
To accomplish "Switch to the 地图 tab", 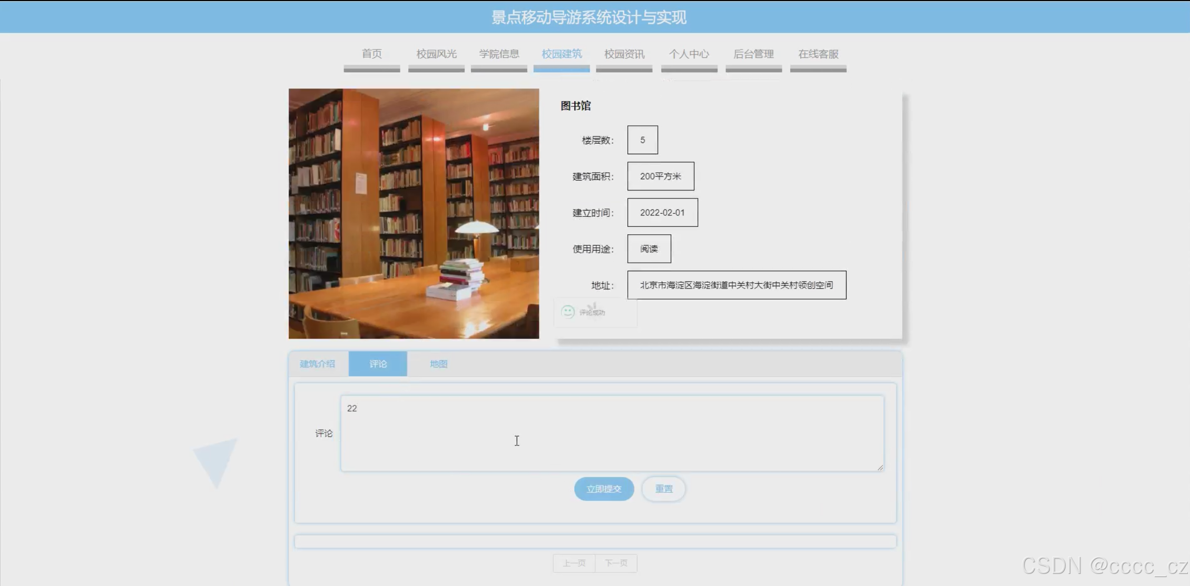I will click(438, 364).
